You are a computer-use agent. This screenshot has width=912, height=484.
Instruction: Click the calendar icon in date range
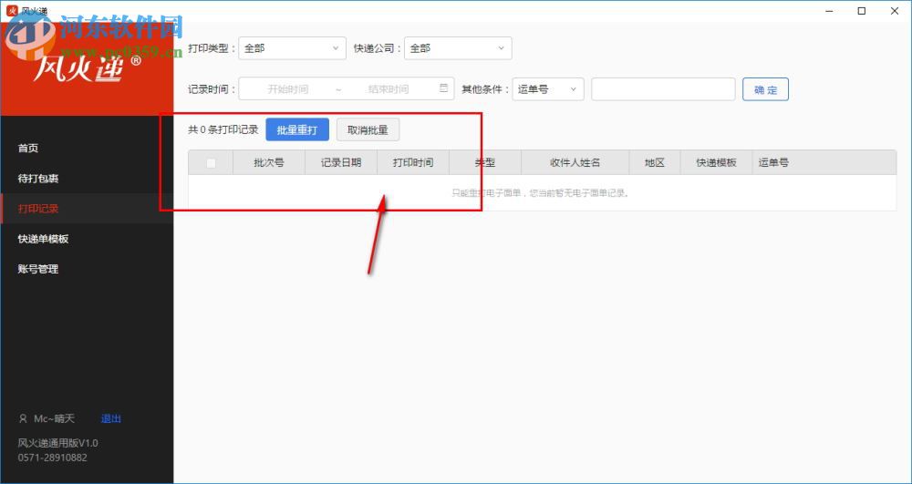(x=444, y=88)
